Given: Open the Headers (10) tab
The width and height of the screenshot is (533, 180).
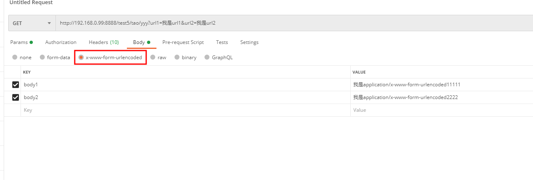Looking at the screenshot, I should [x=104, y=42].
